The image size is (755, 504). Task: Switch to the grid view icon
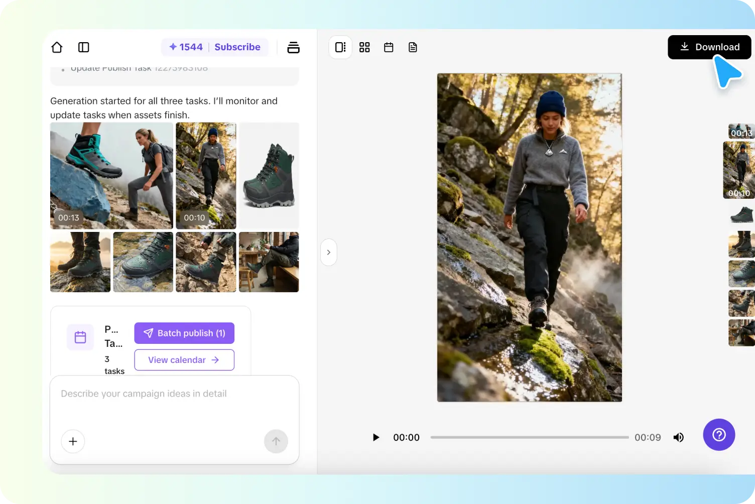[364, 47]
